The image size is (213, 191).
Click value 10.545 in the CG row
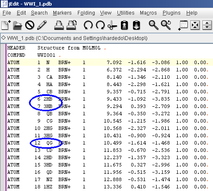(x=113, y=121)
